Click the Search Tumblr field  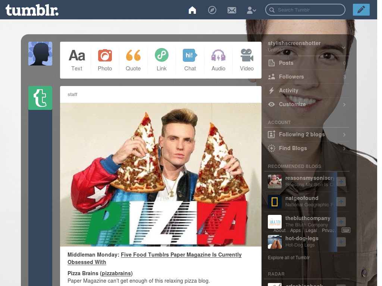click(305, 10)
